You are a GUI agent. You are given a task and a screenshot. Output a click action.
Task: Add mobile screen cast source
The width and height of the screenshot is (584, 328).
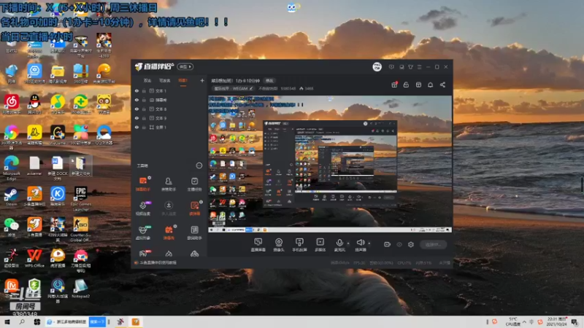tap(299, 245)
